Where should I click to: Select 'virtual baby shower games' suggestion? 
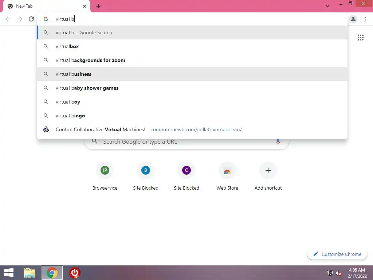click(192, 88)
